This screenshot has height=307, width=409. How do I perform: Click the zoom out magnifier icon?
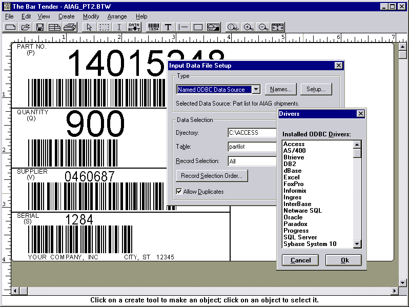coord(263,27)
